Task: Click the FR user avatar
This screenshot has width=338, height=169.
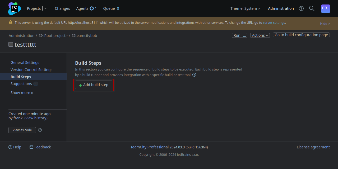Action: click(x=325, y=8)
